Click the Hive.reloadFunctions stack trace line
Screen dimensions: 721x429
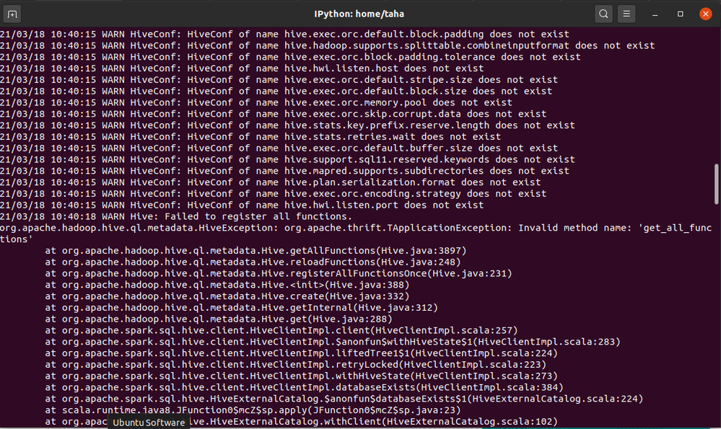(253, 262)
